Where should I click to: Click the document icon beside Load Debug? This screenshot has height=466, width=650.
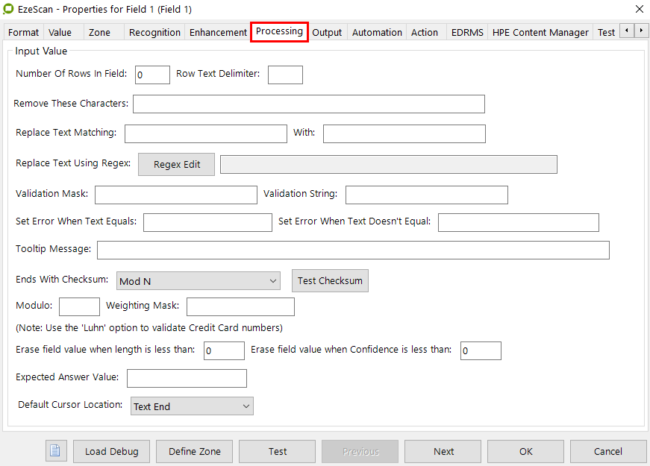point(57,451)
